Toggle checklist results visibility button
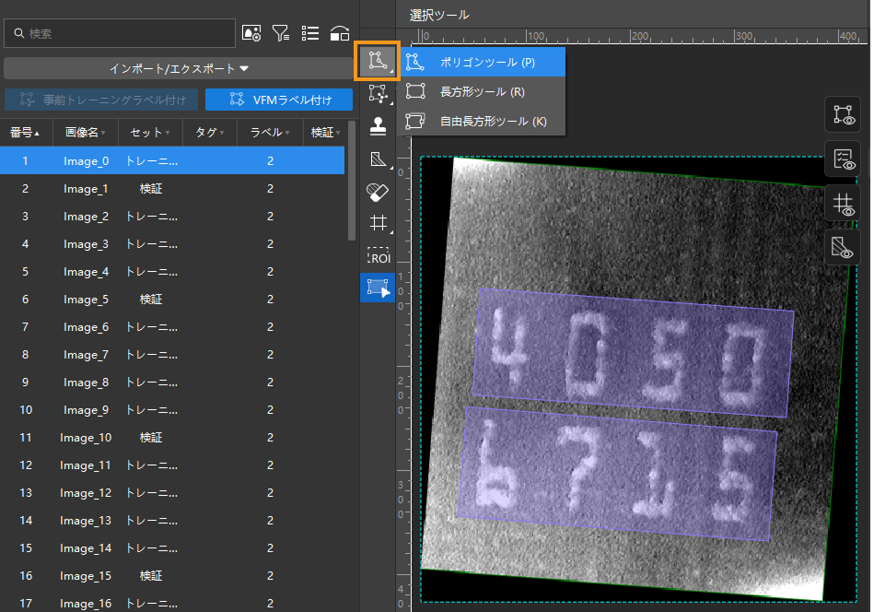 coord(842,159)
